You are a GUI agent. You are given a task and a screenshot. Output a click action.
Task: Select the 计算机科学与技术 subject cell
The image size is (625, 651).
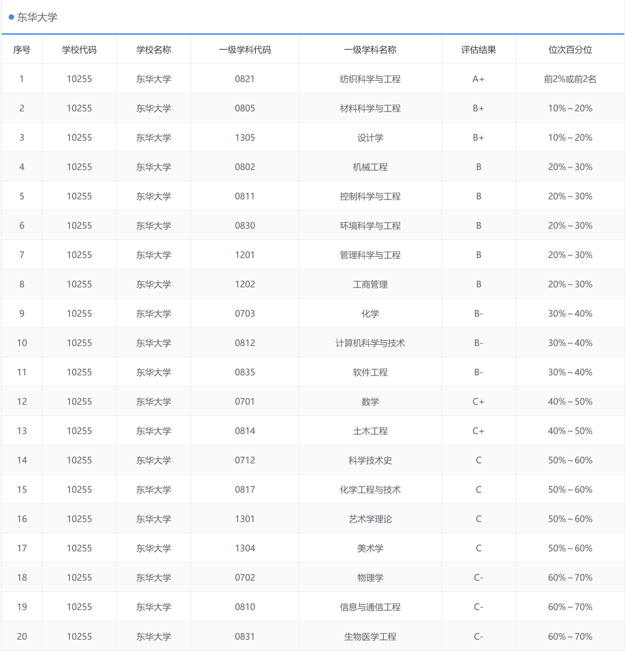(x=370, y=343)
